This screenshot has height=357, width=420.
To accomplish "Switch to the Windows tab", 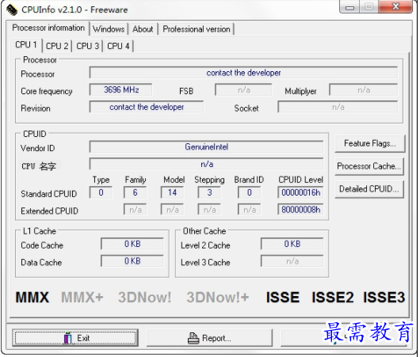I will click(x=109, y=29).
